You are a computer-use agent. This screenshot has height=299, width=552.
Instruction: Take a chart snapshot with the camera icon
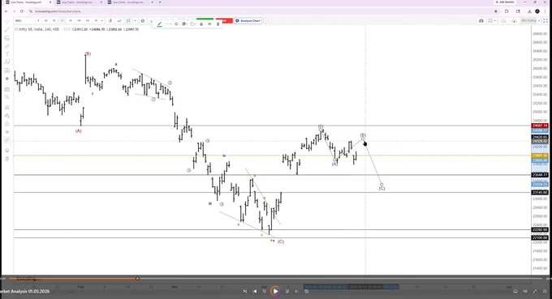(481, 21)
